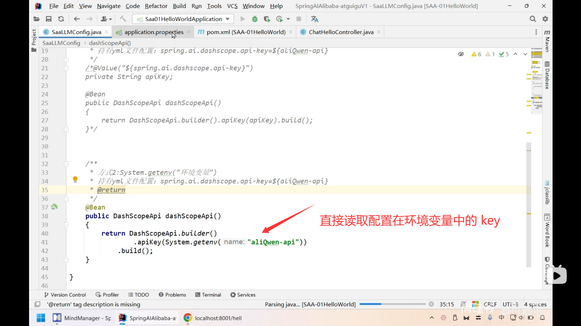Click the Spring bean gutter icon
Image resolution: width=581 pixels, height=326 pixels.
(x=54, y=207)
